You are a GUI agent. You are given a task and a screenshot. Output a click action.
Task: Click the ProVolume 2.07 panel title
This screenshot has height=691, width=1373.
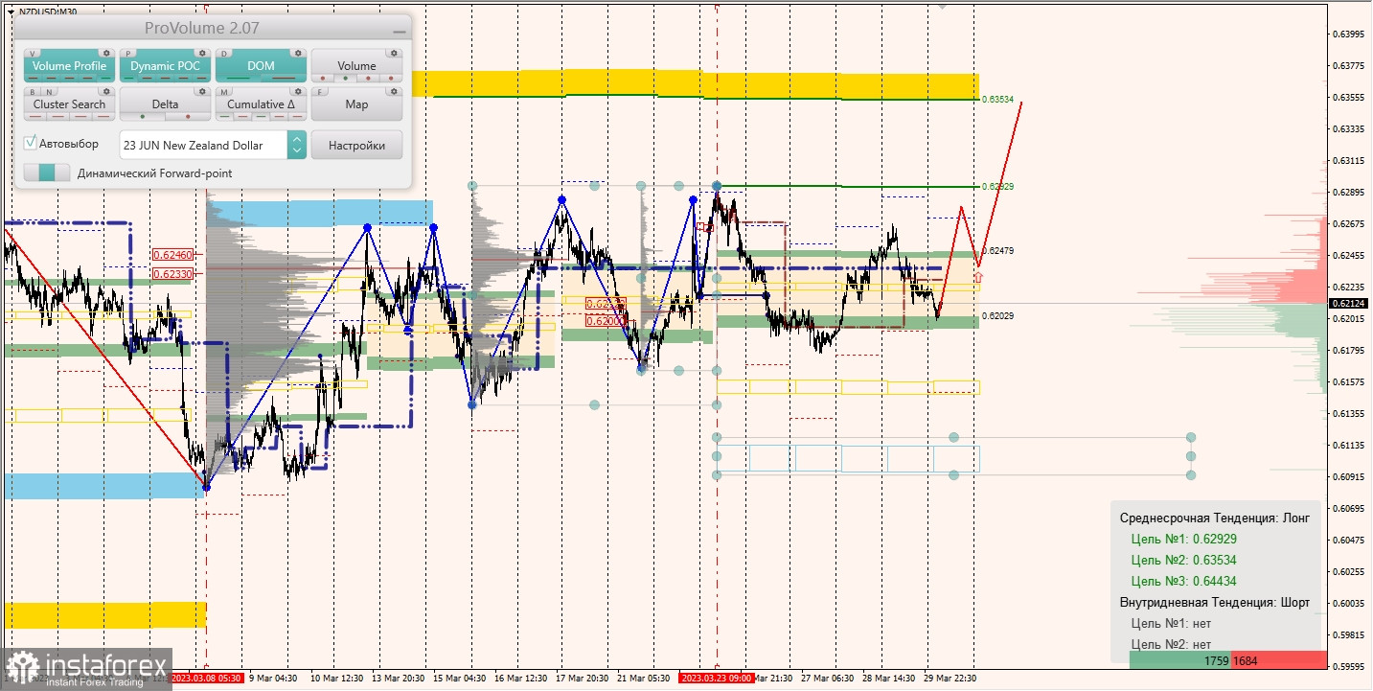[201, 29]
